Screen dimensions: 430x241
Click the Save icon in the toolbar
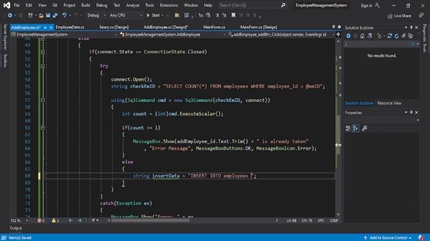48,15
